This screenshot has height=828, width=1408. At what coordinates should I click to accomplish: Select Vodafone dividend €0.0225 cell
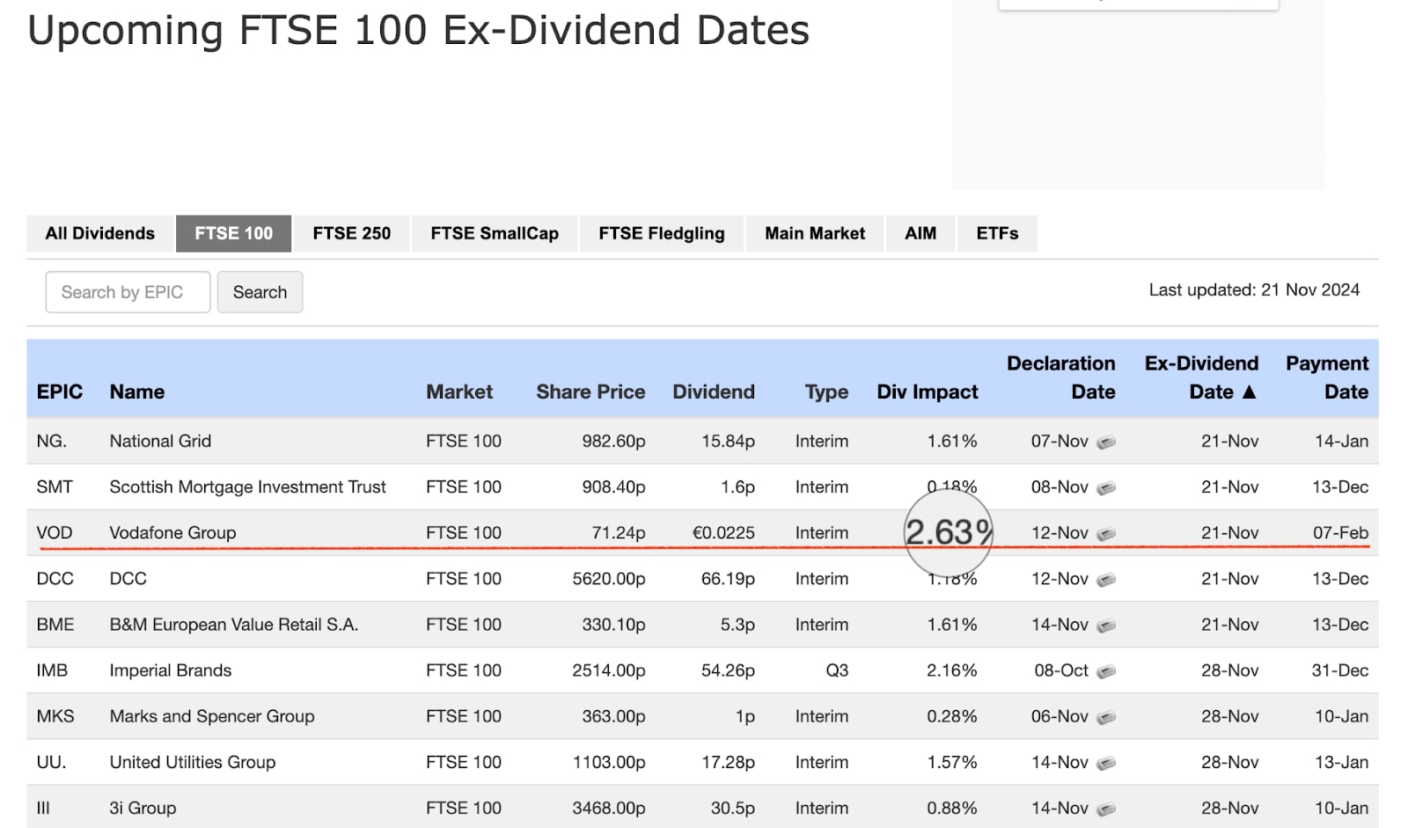(x=723, y=532)
